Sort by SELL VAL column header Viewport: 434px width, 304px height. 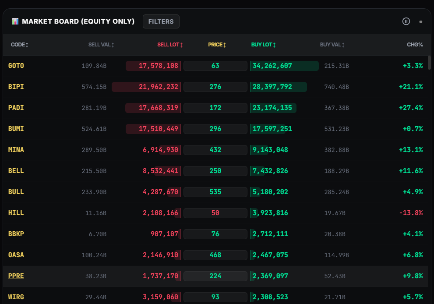101,45
